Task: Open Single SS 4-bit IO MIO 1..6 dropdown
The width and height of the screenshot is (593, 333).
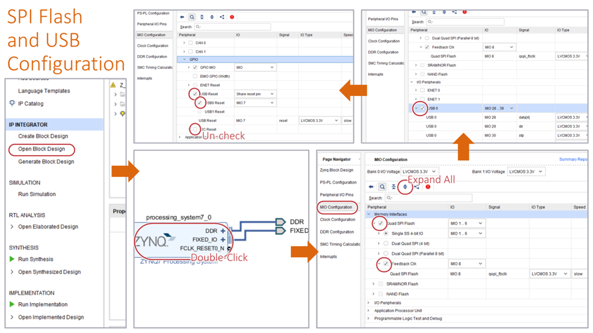Action: coord(466,234)
